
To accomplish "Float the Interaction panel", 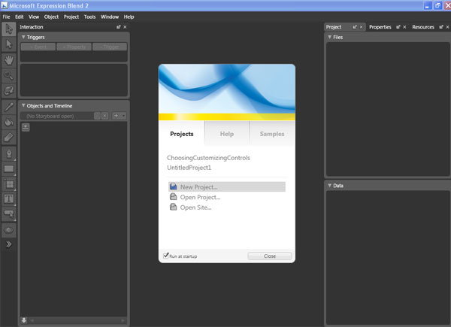I will coord(119,27).
